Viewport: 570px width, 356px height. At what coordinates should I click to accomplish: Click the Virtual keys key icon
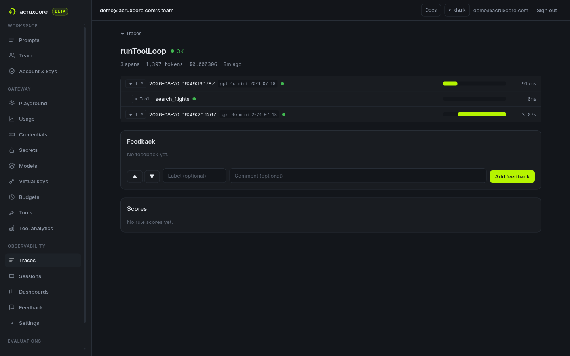tap(12, 182)
